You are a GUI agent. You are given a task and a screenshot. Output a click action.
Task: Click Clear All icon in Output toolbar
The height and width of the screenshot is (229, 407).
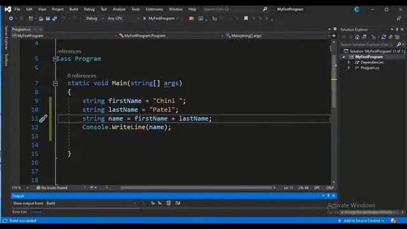pyautogui.click(x=169, y=203)
